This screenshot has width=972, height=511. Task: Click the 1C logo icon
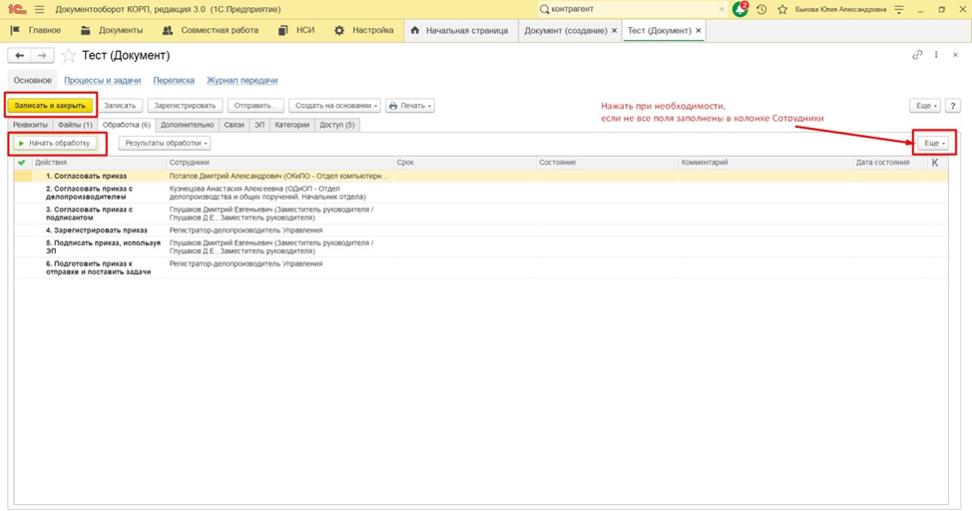(x=17, y=9)
